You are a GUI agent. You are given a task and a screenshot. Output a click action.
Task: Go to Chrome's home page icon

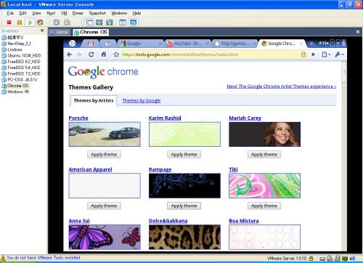pos(104,54)
